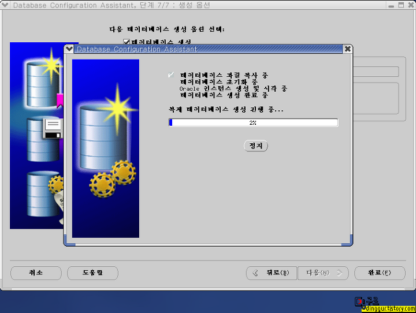Minimize the main DBCA window
Screen dimensions: 416x313
[391, 5]
